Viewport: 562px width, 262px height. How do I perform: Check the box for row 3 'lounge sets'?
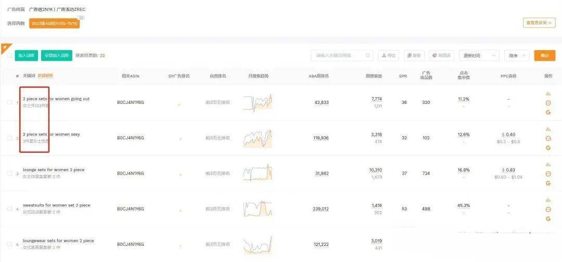click(x=10, y=173)
